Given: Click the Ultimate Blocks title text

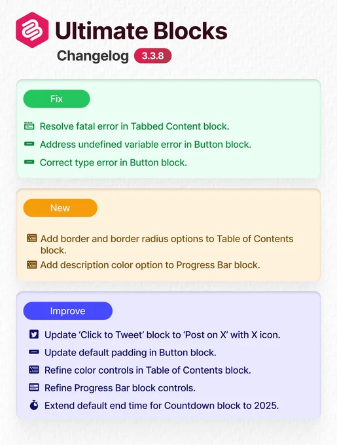Looking at the screenshot, I should 141,31.
